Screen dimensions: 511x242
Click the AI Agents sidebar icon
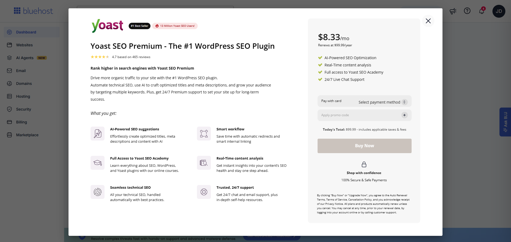9,58
